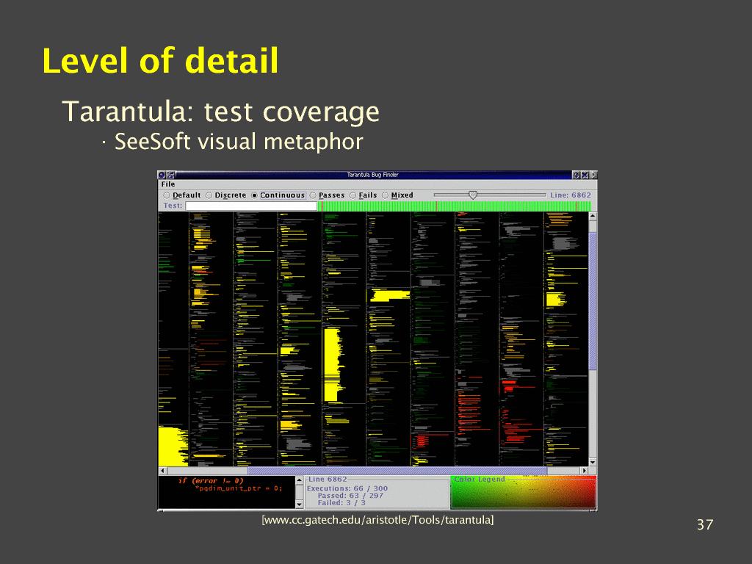Select the Discrete display mode
This screenshot has width=752, height=564.
click(209, 195)
